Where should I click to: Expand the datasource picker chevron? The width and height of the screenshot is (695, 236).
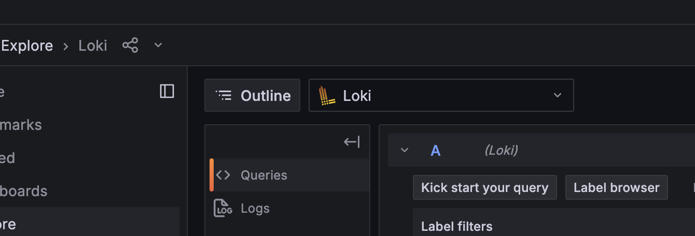pos(557,96)
